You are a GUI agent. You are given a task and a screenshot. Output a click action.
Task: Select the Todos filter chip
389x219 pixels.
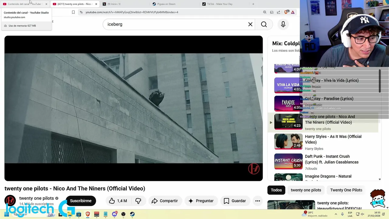[x=276, y=190]
